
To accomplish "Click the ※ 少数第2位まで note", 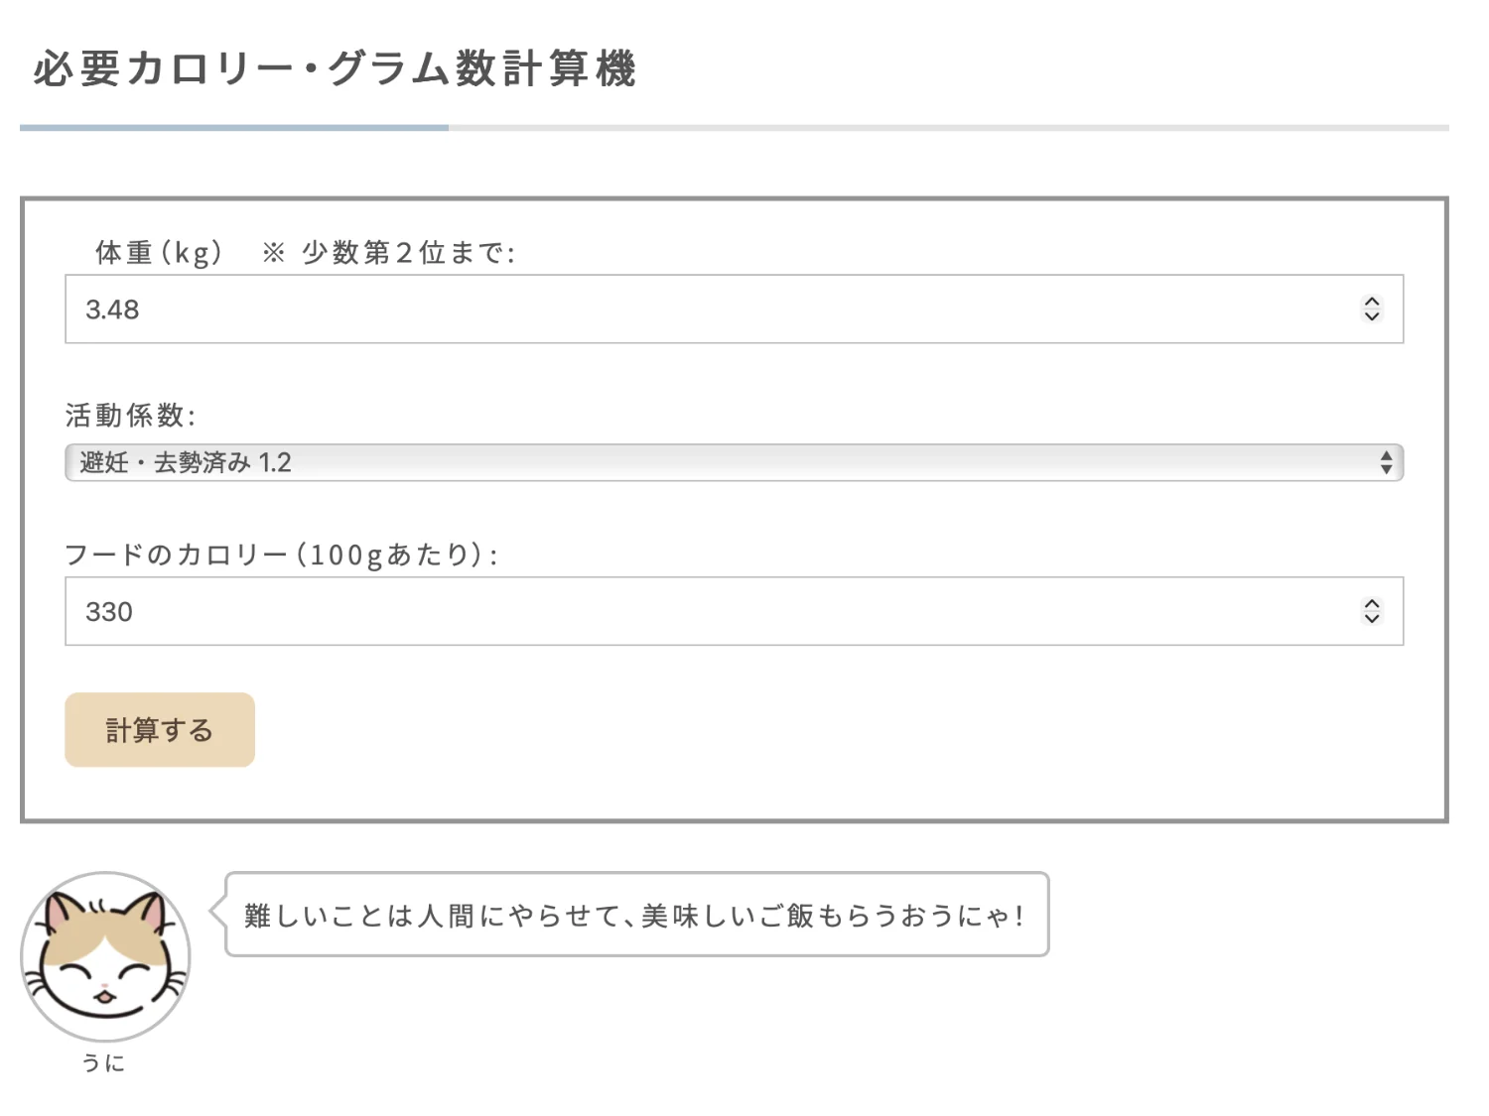I will pyautogui.click(x=389, y=253).
